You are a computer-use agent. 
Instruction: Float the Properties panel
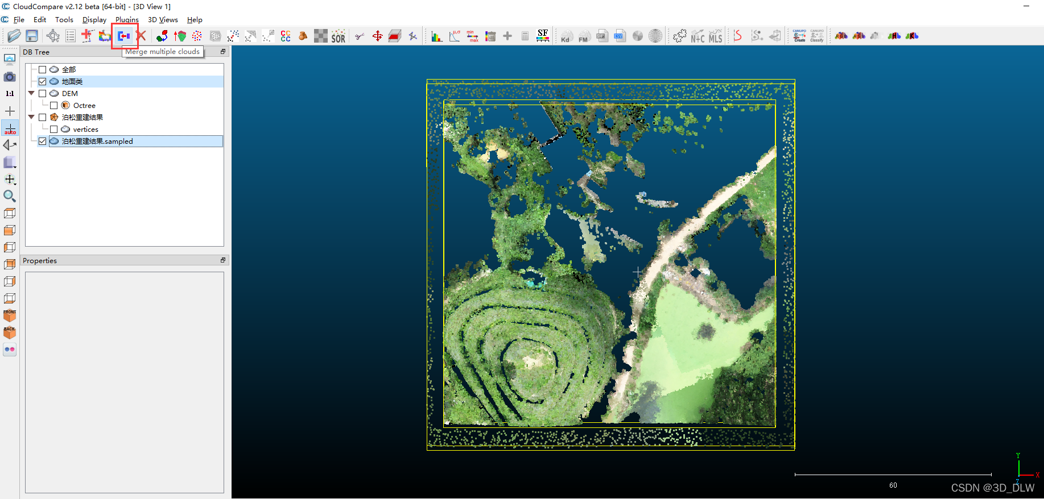223,260
